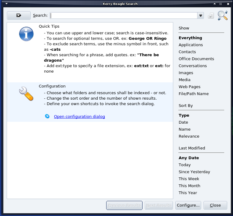Sort results by Date
Image resolution: width=233 pixels, height=216 pixels.
tap(183, 122)
